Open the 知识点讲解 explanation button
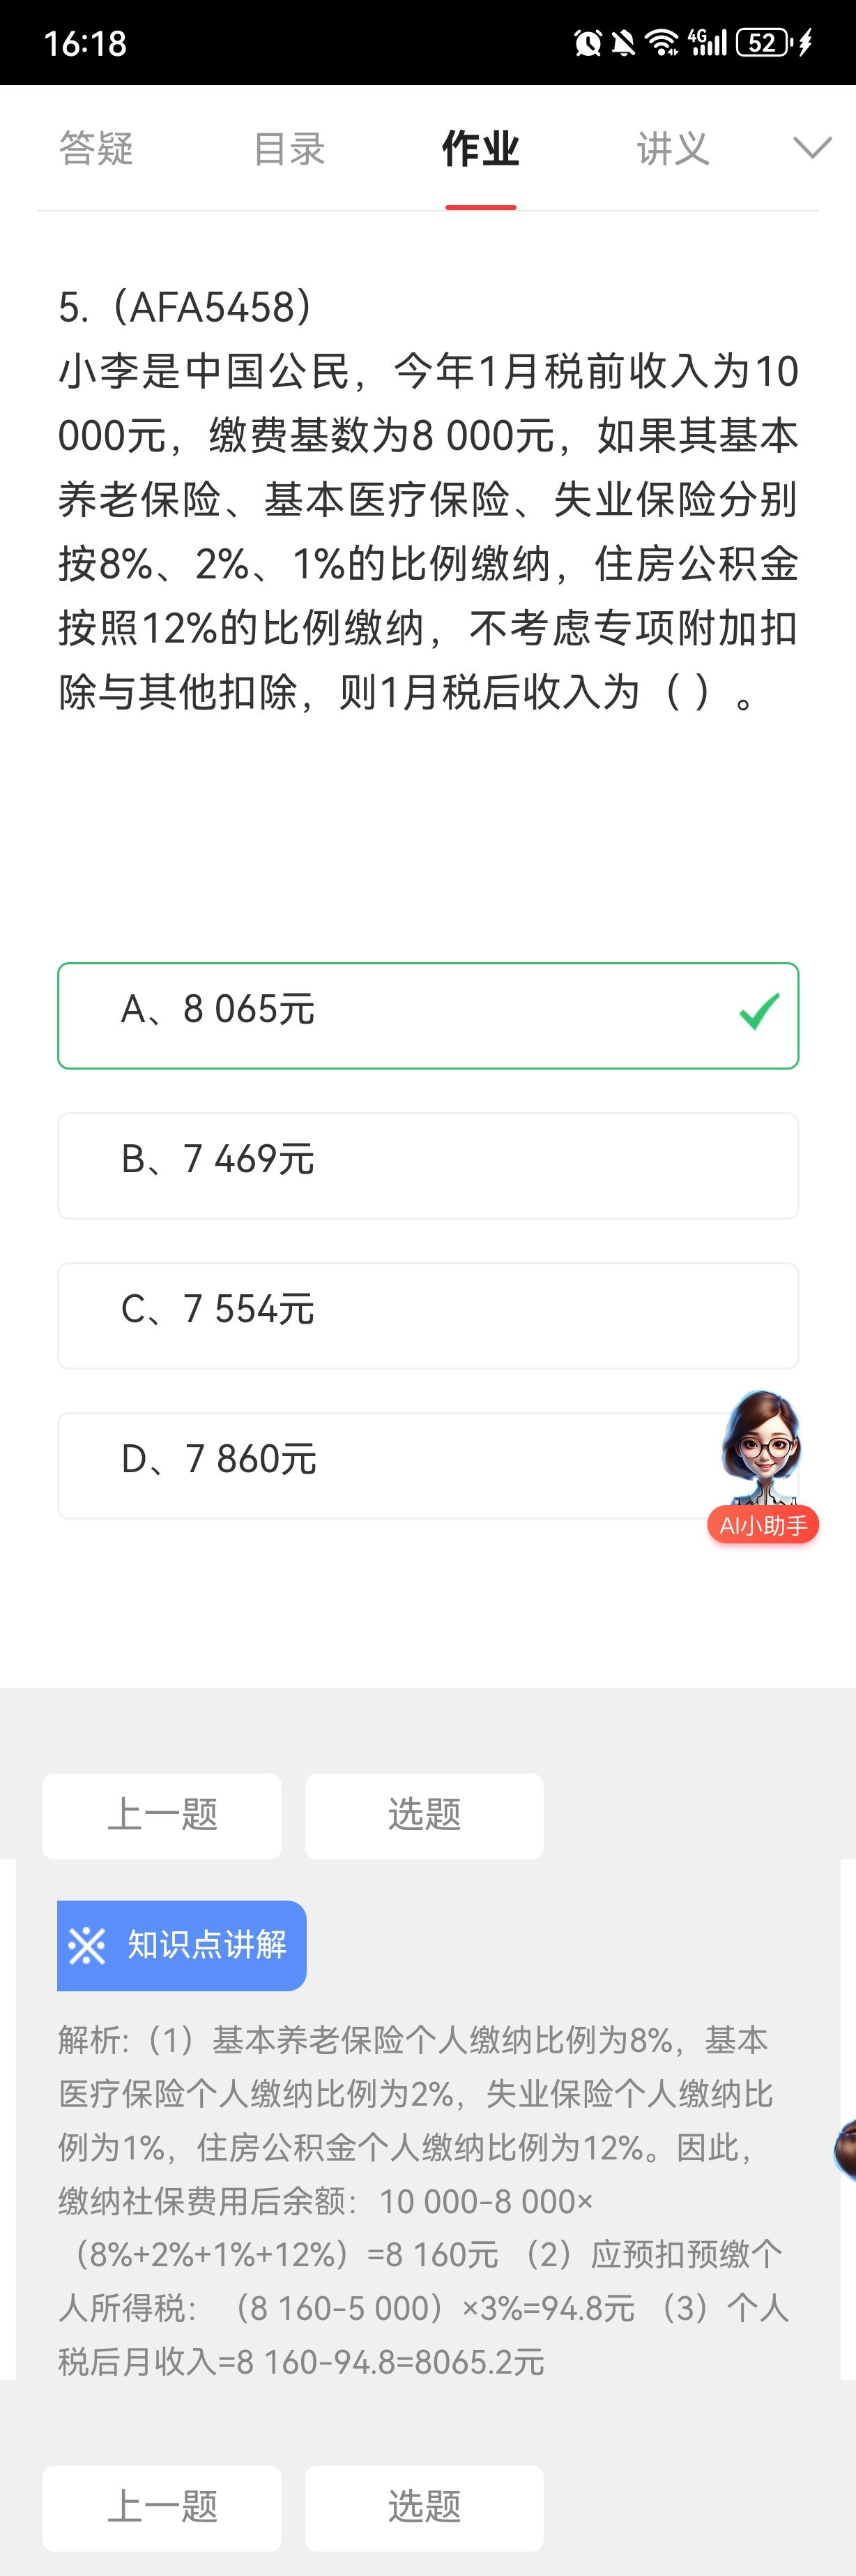The image size is (856, 2576). click(x=182, y=1945)
